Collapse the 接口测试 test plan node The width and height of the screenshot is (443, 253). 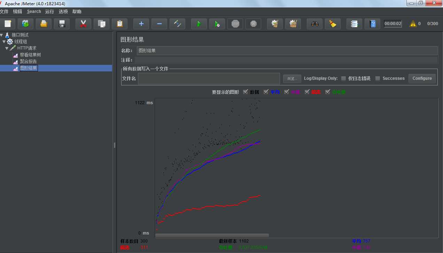(2, 34)
